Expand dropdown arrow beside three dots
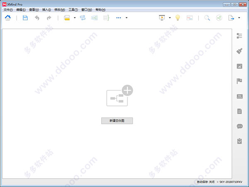 pyautogui.click(x=127, y=17)
